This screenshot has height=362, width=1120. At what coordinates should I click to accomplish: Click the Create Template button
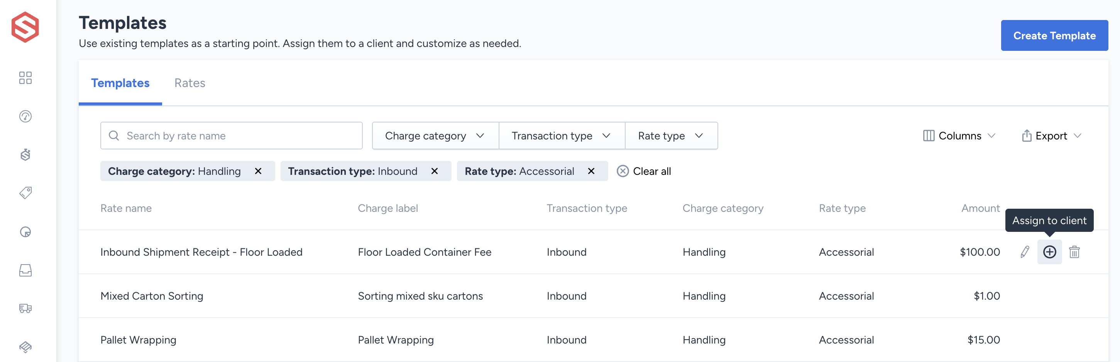(x=1054, y=35)
